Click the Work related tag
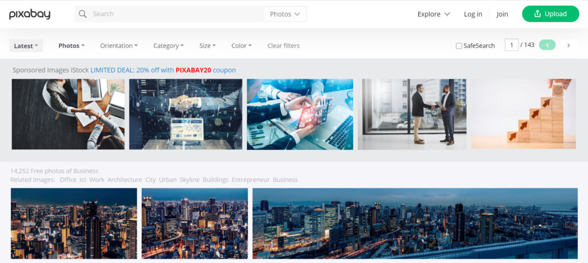 (96, 180)
